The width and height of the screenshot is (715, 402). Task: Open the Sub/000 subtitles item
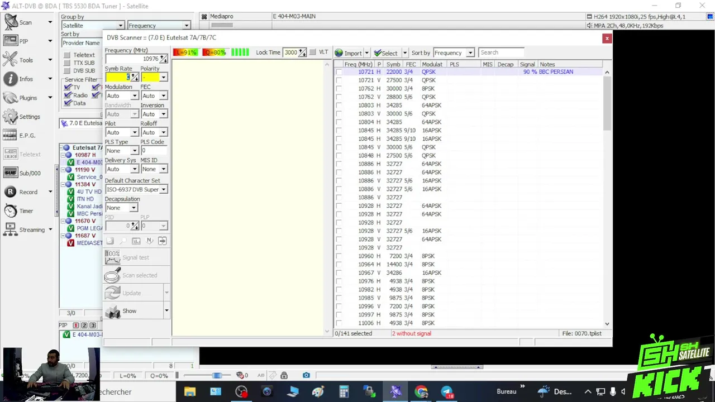point(22,173)
